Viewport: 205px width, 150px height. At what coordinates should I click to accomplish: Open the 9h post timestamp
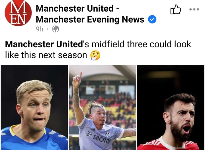pyautogui.click(x=39, y=29)
